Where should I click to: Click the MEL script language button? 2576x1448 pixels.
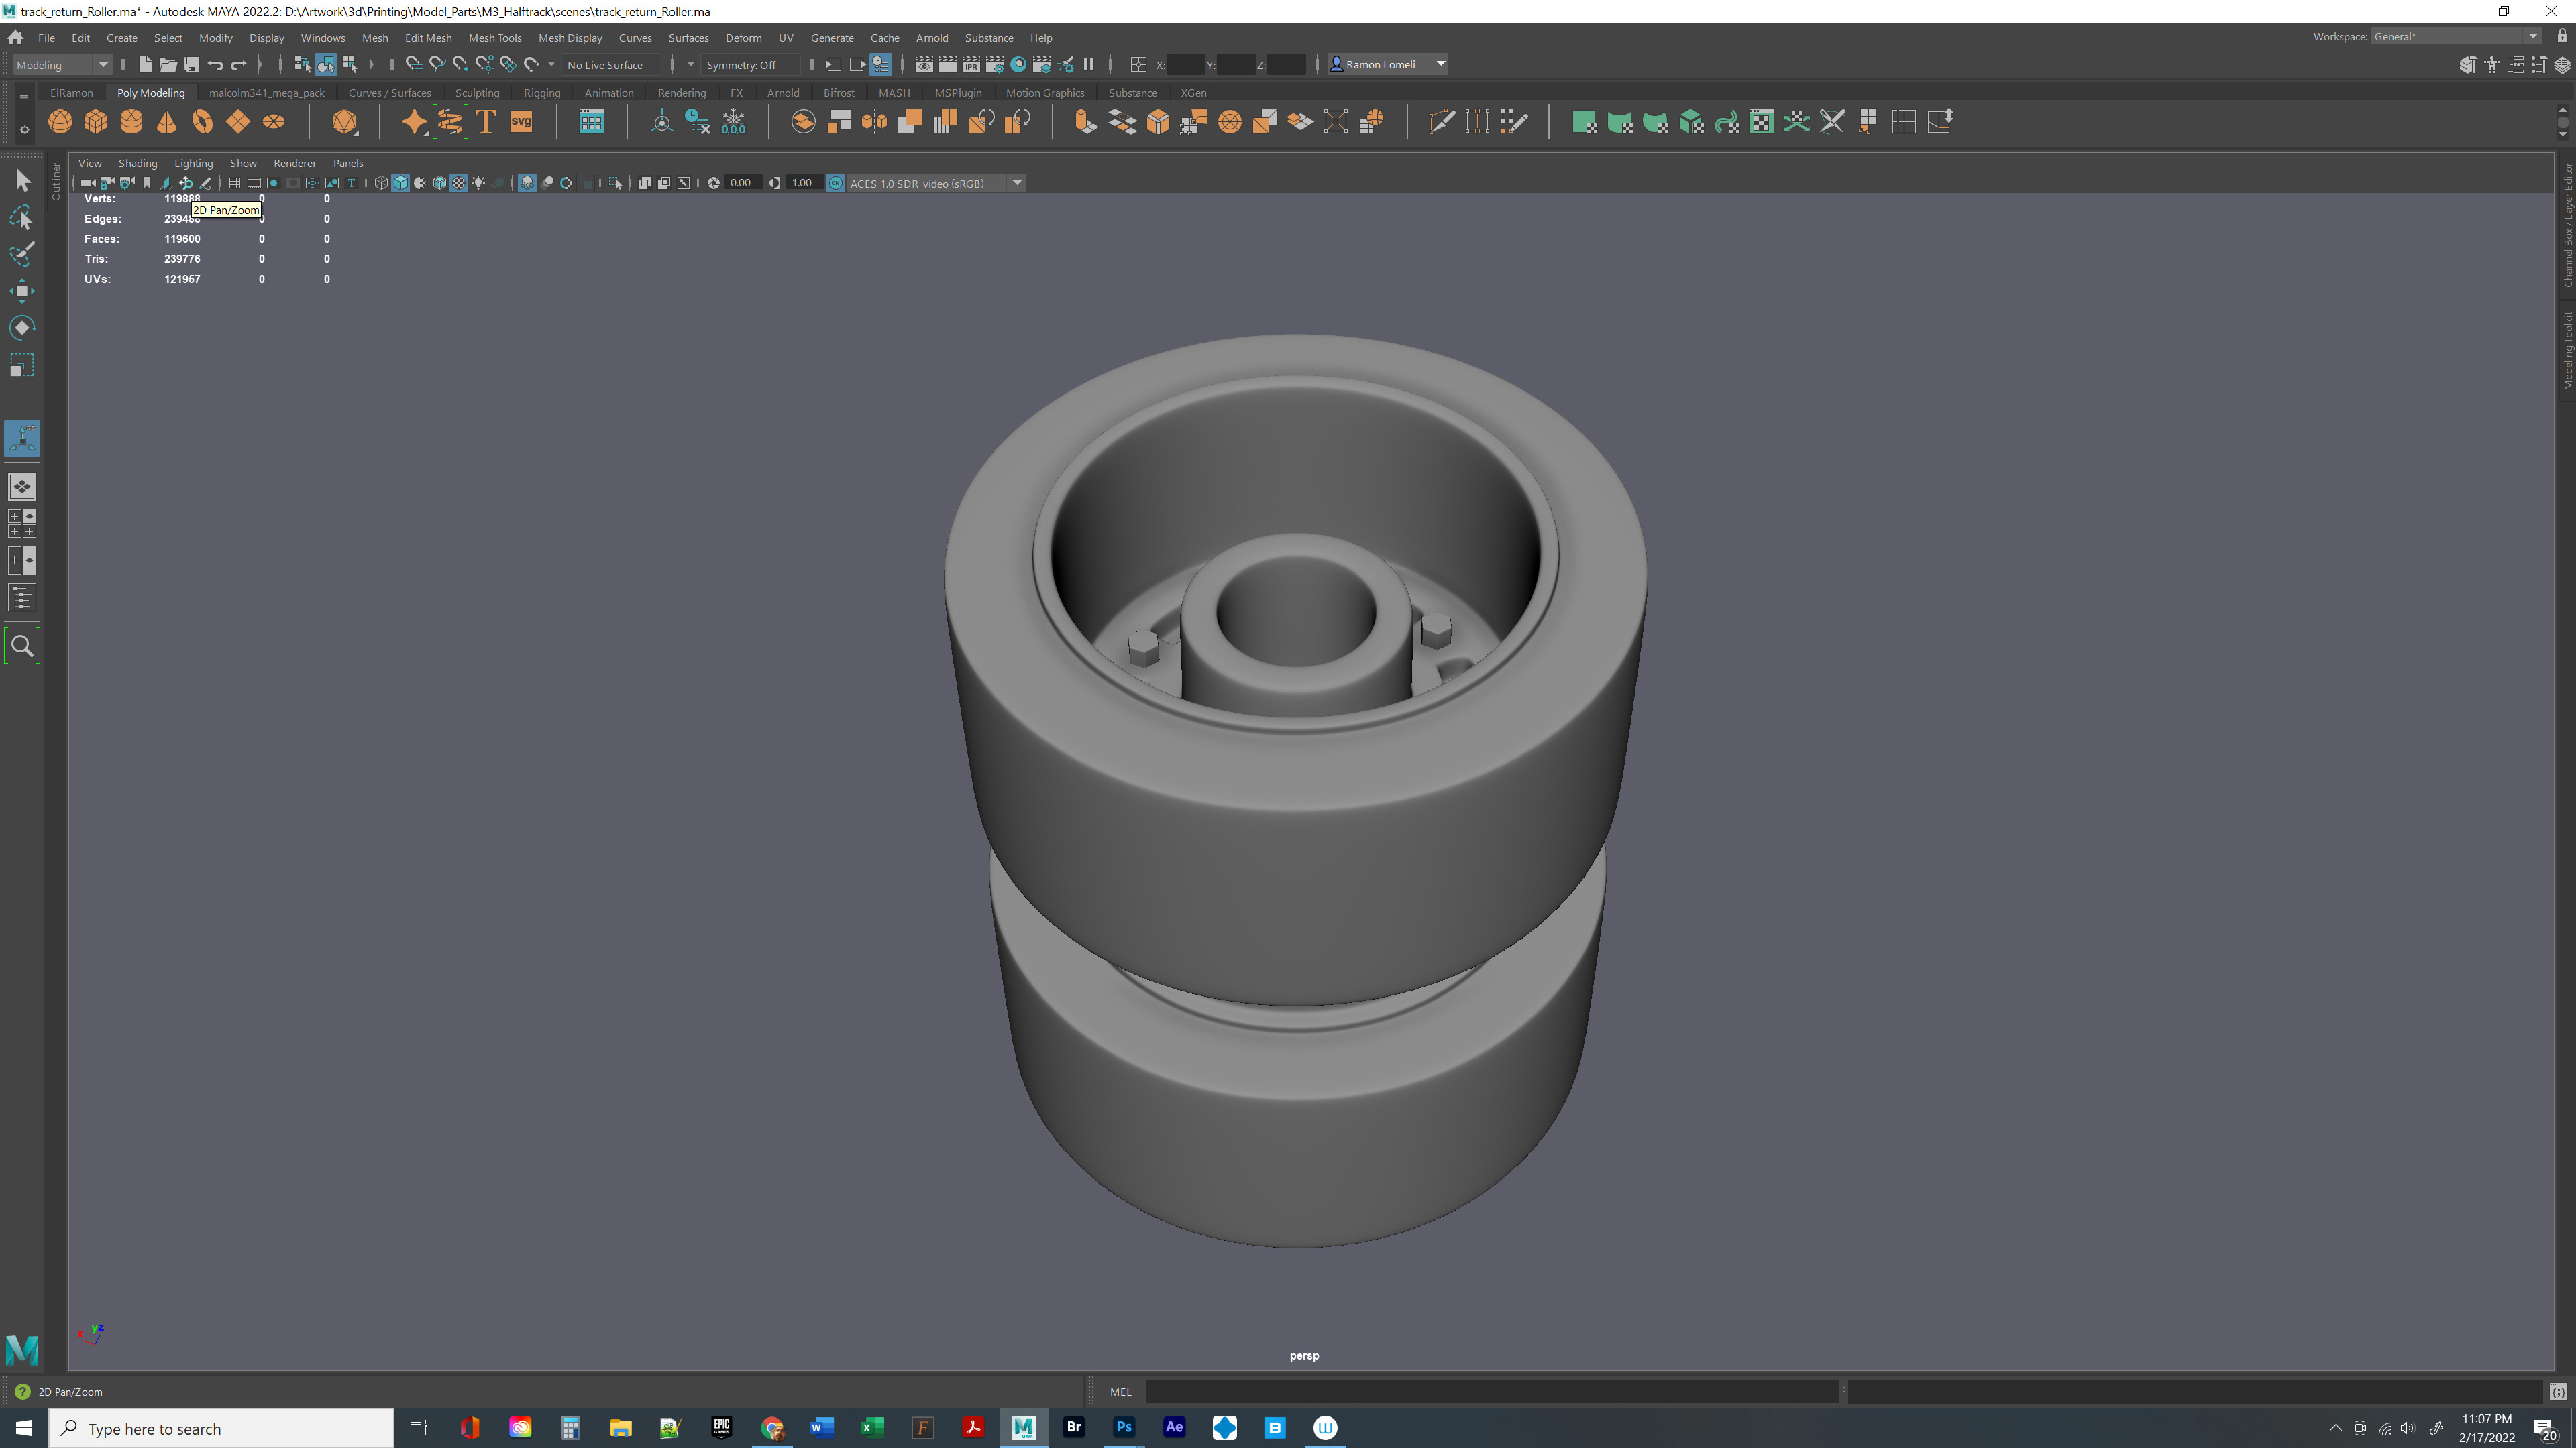[1120, 1391]
